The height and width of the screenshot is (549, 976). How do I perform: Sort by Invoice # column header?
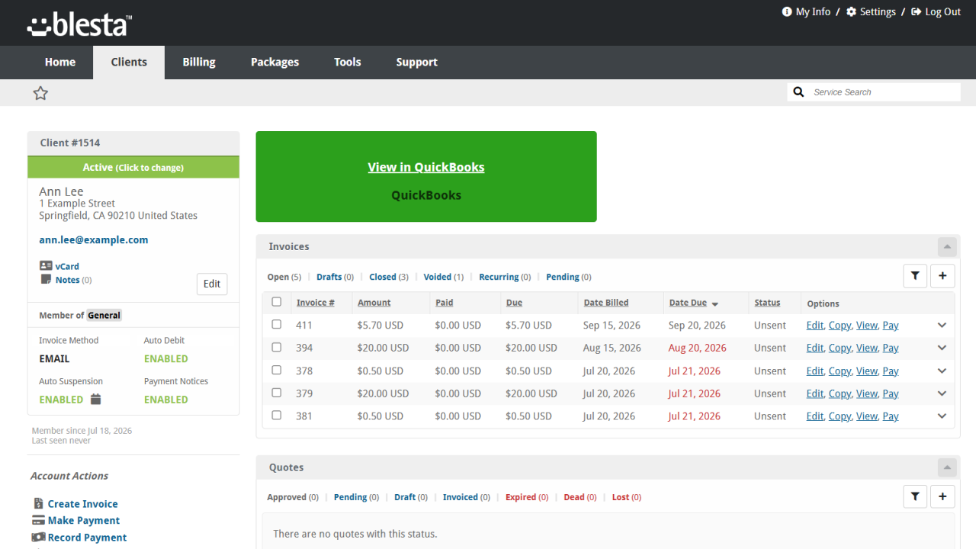316,303
